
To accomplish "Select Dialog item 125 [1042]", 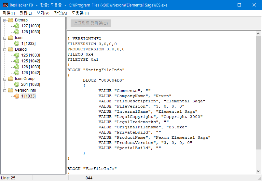I will [x=31, y=61].
